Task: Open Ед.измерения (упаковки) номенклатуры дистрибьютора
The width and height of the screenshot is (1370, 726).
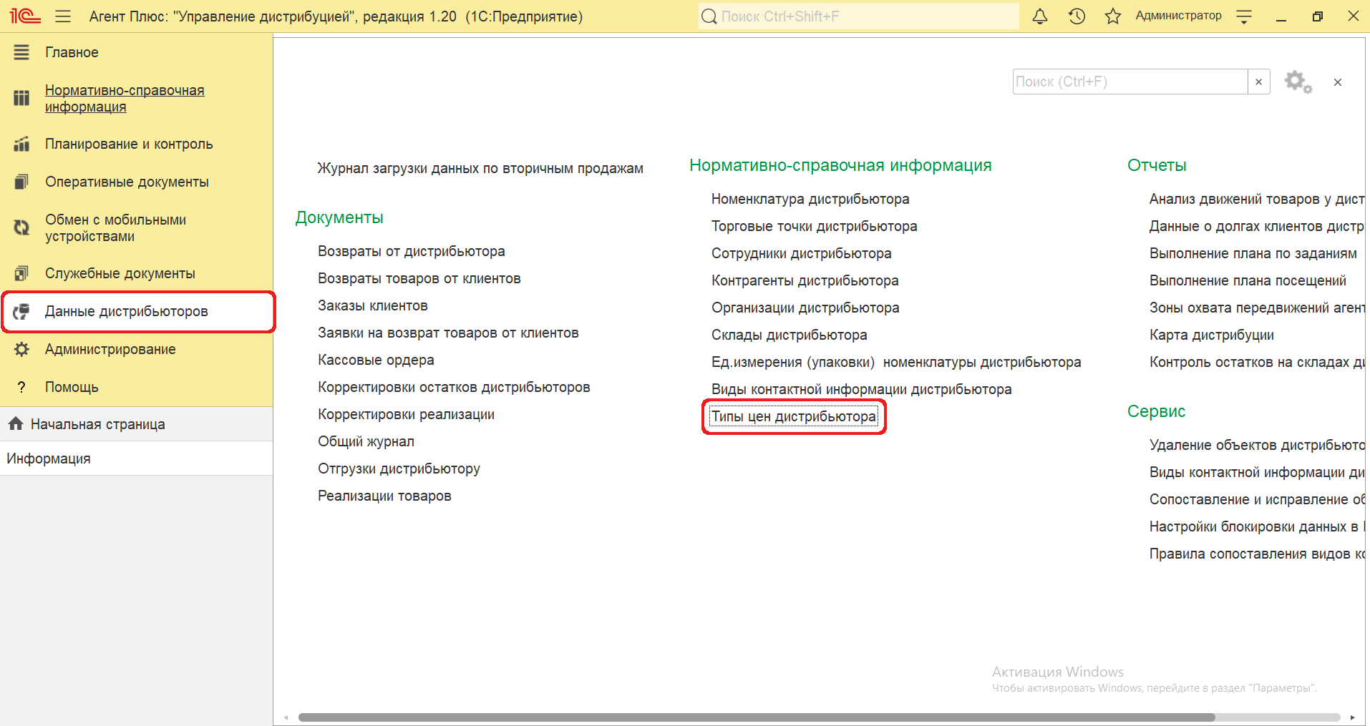Action: click(x=896, y=362)
